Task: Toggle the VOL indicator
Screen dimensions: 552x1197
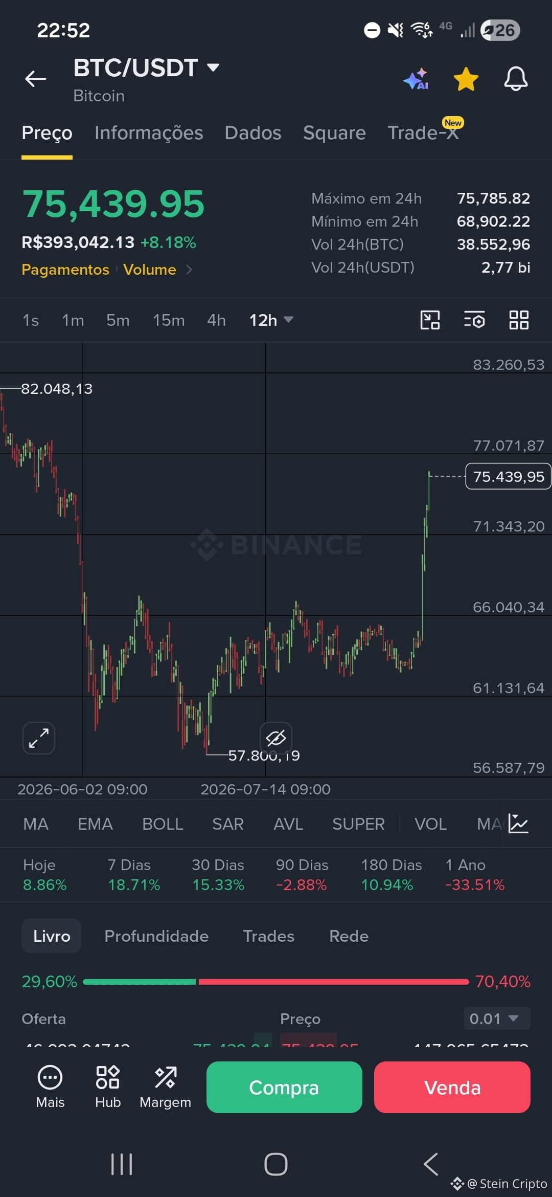Action: (430, 824)
